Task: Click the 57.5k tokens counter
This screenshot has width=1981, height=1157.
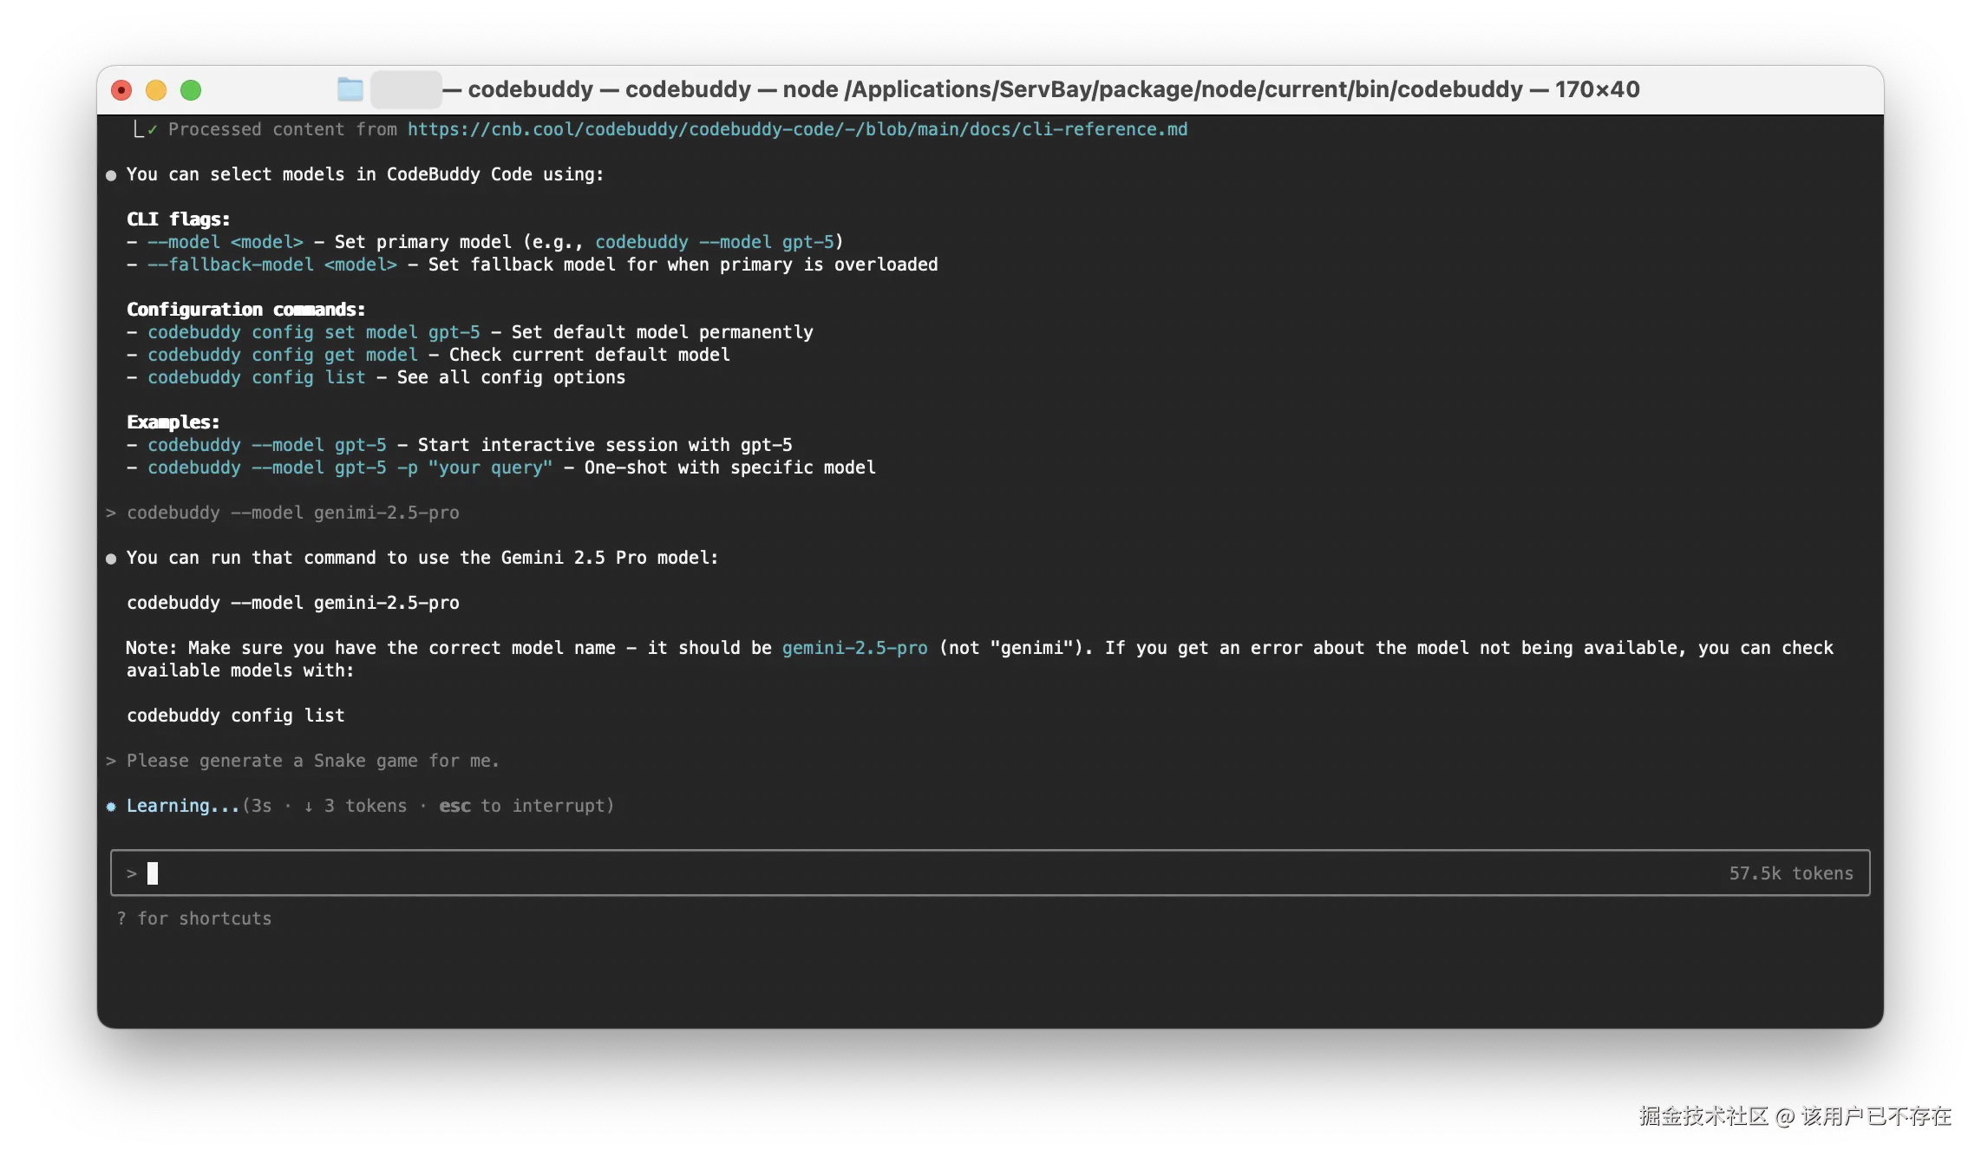Action: 1790,873
